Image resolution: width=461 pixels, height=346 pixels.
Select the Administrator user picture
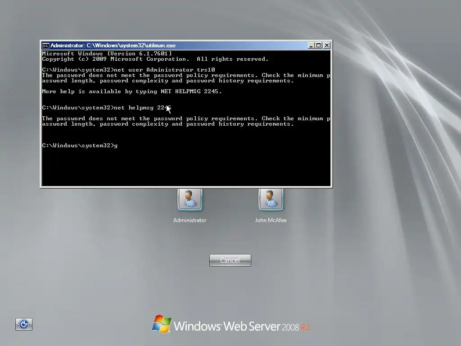pos(190,200)
